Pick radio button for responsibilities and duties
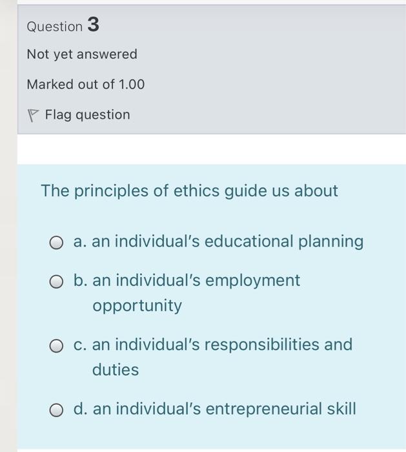Viewport: 406px width, 452px height. 58,345
